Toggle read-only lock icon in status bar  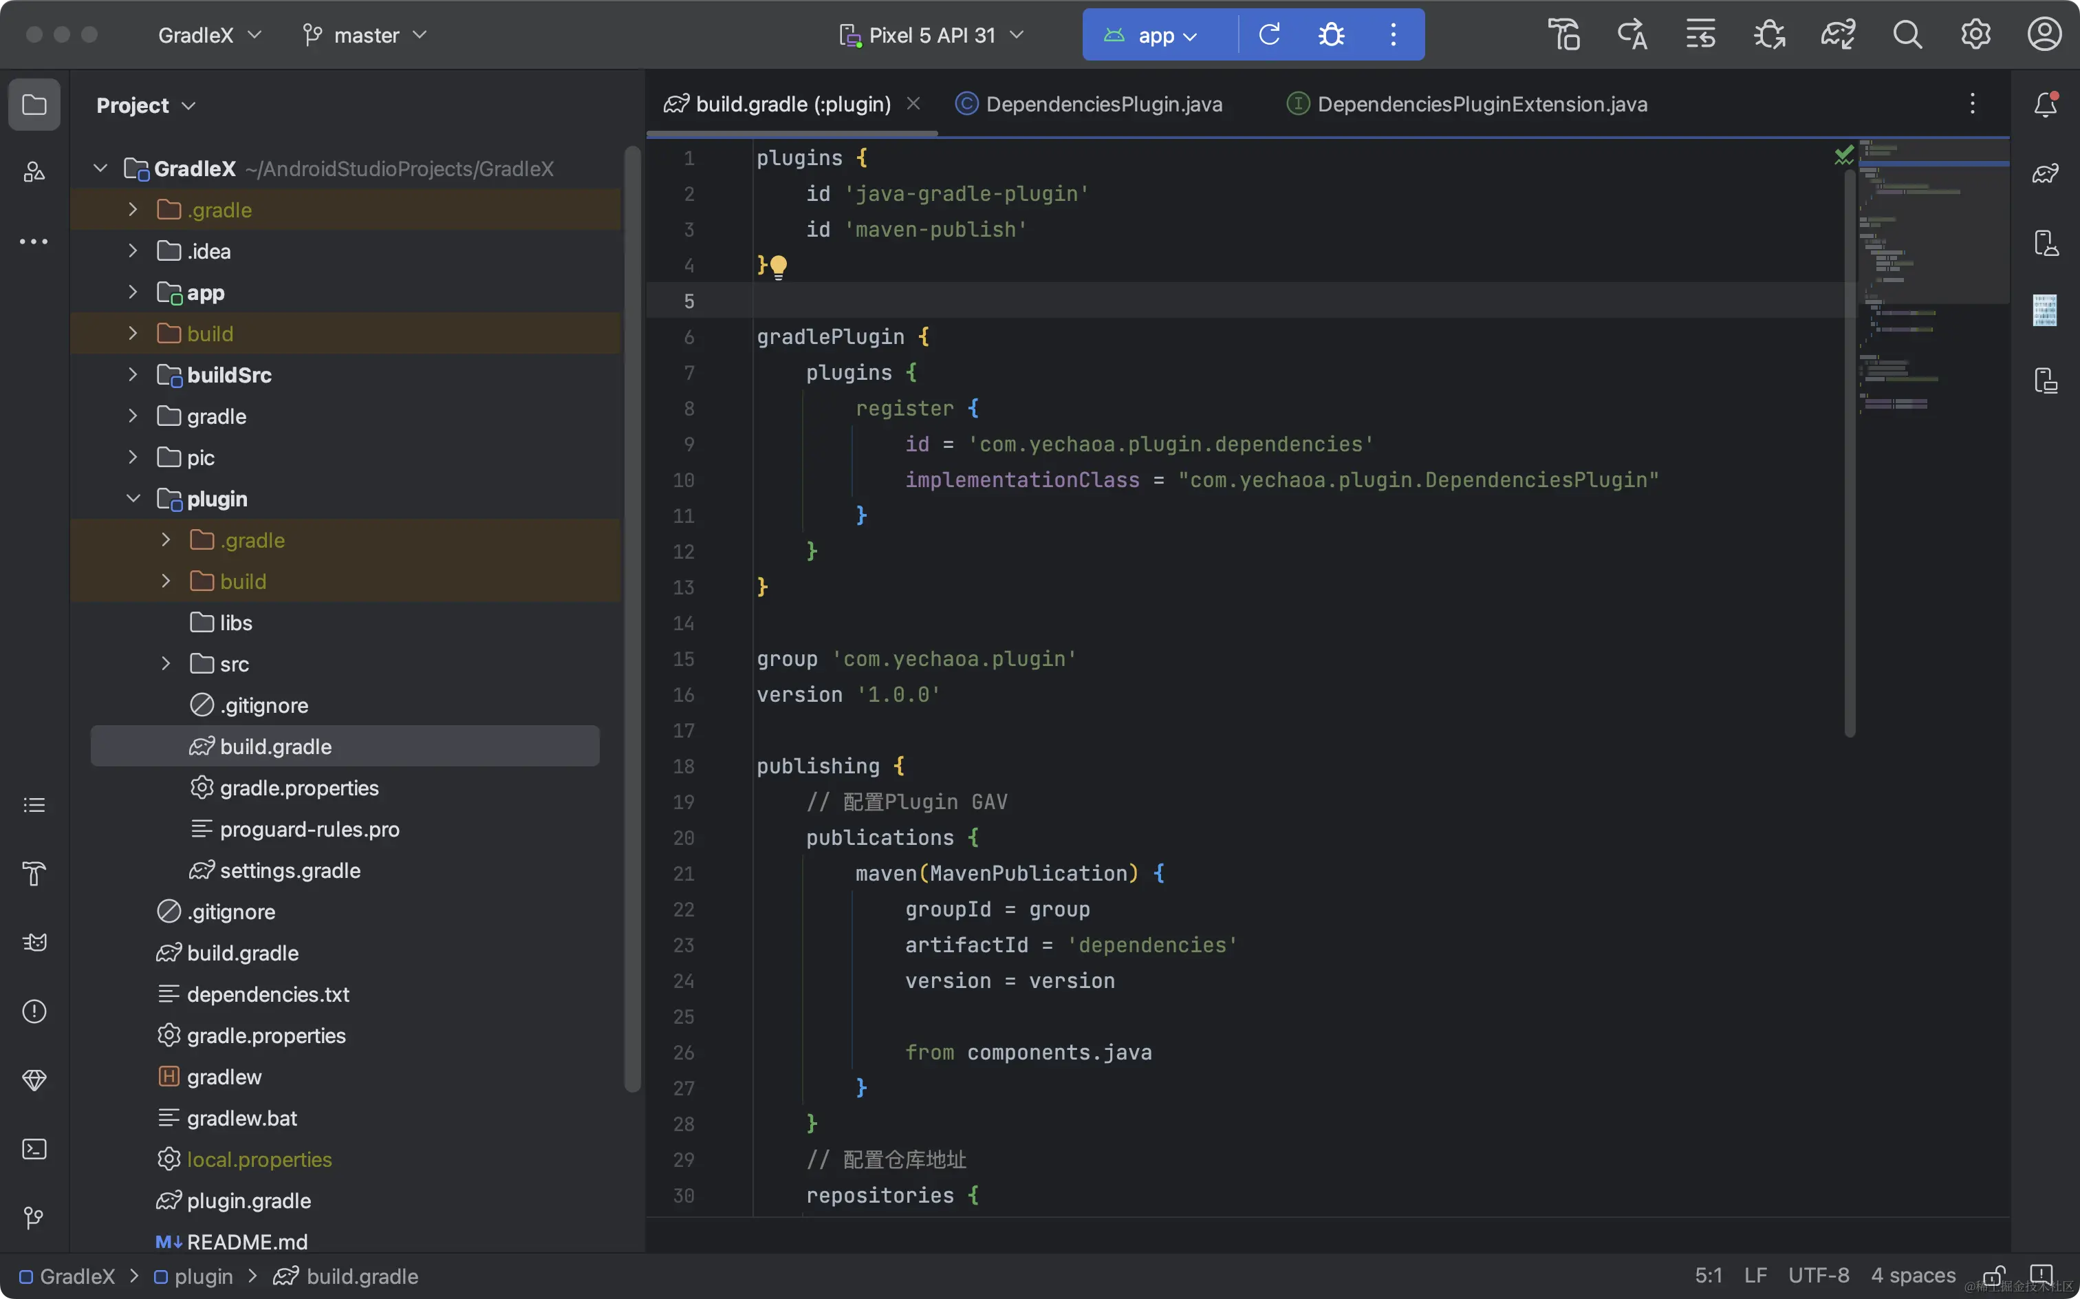click(1993, 1276)
